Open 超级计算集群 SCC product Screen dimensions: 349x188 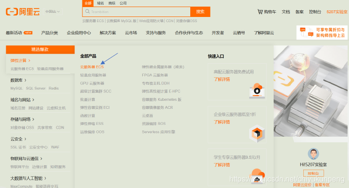96,91
